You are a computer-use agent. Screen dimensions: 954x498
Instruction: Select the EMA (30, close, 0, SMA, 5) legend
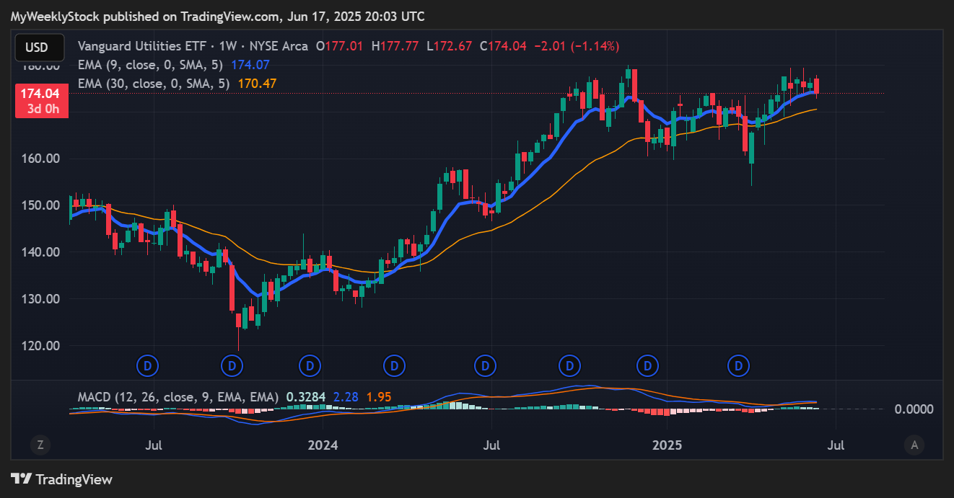tap(153, 84)
